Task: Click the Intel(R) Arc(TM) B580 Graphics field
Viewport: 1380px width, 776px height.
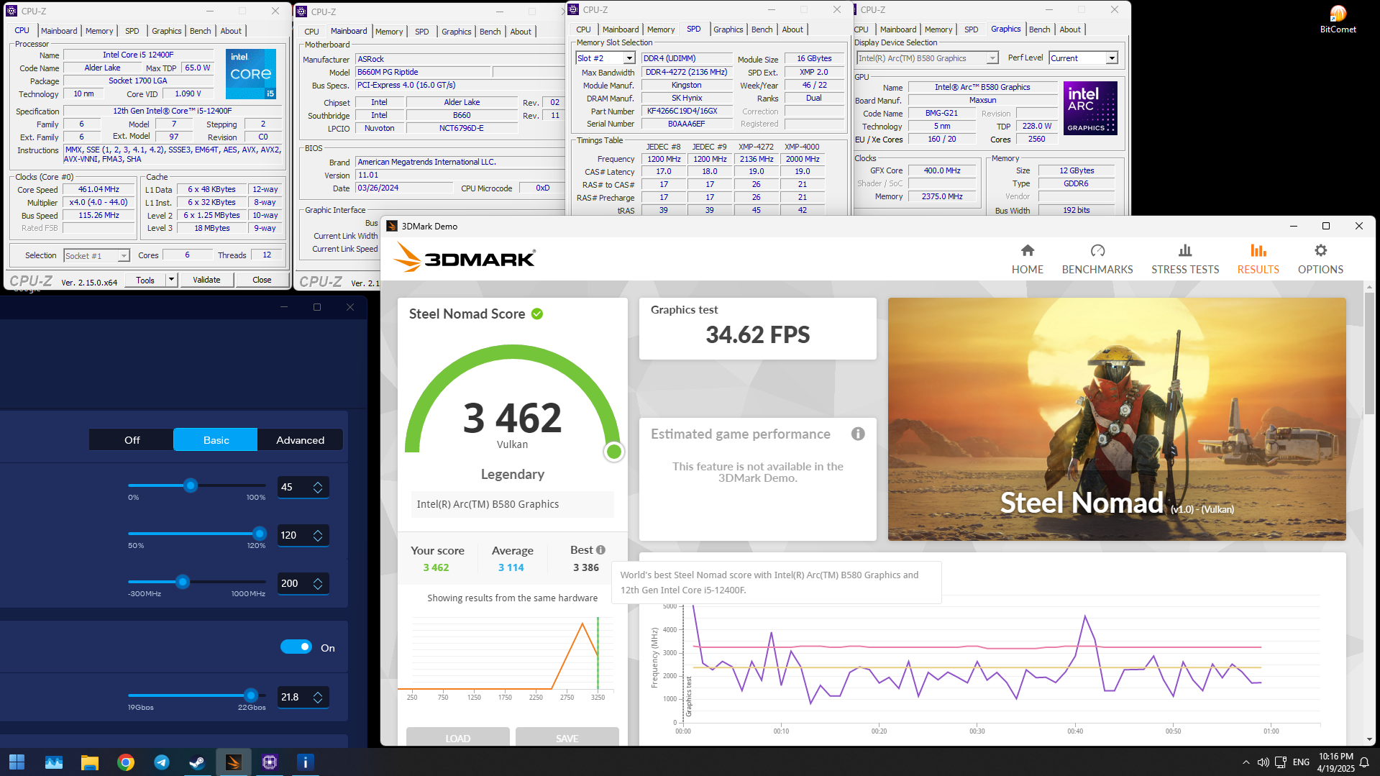Action: [x=513, y=504]
